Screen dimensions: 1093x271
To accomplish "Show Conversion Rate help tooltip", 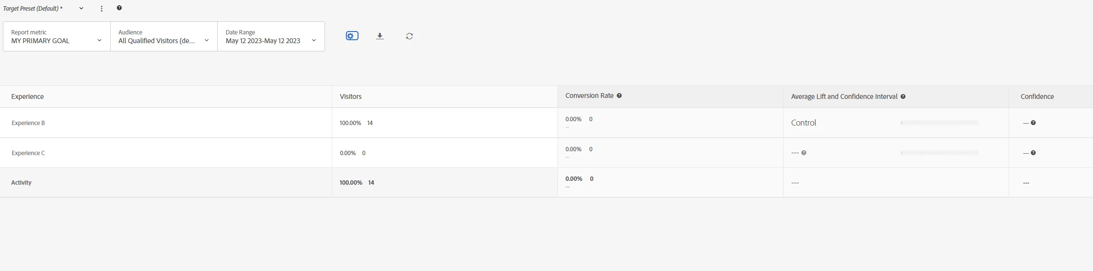I will pos(619,96).
